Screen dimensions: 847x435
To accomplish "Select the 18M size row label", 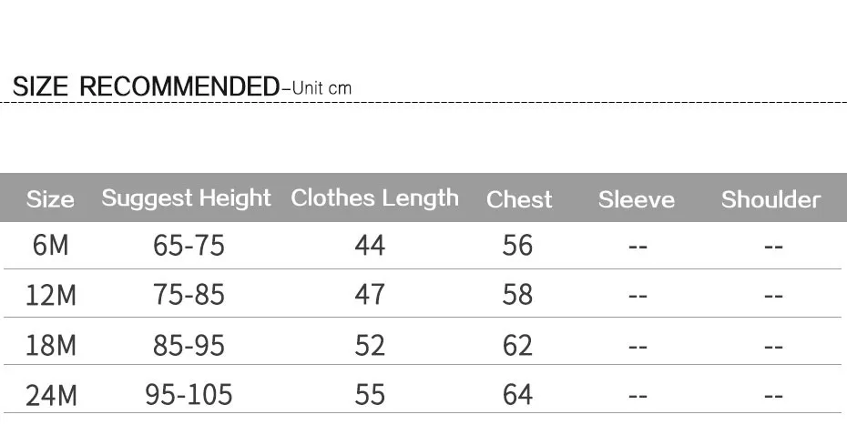I will coord(51,345).
